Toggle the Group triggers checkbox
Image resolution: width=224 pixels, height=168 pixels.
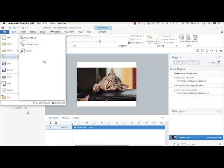pyautogui.click(x=207, y=63)
